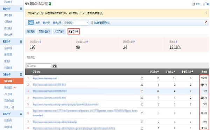This screenshot has height=130, width=210.
Task: Select the 今天 date range
Action: pos(31,23)
